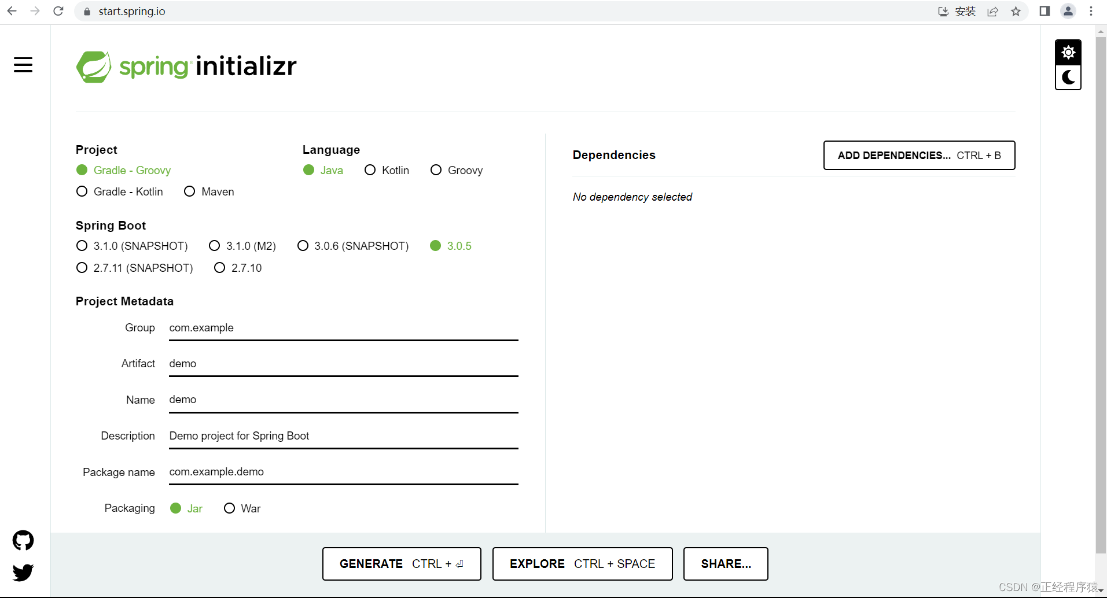Open the GitHub link icon
This screenshot has height=598, width=1107.
tap(23, 541)
